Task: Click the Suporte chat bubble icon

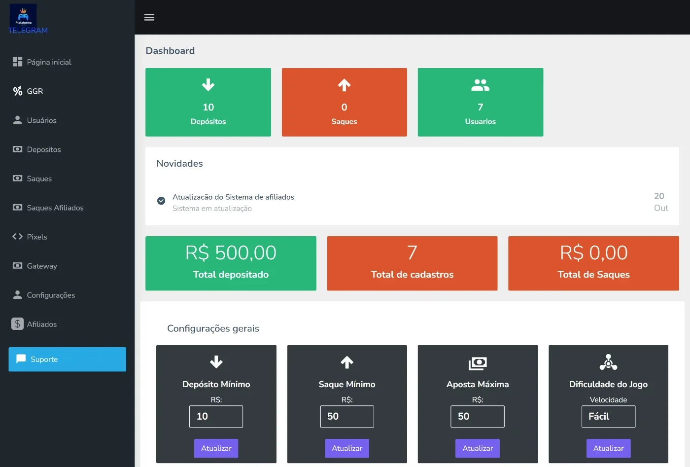Action: pyautogui.click(x=21, y=359)
